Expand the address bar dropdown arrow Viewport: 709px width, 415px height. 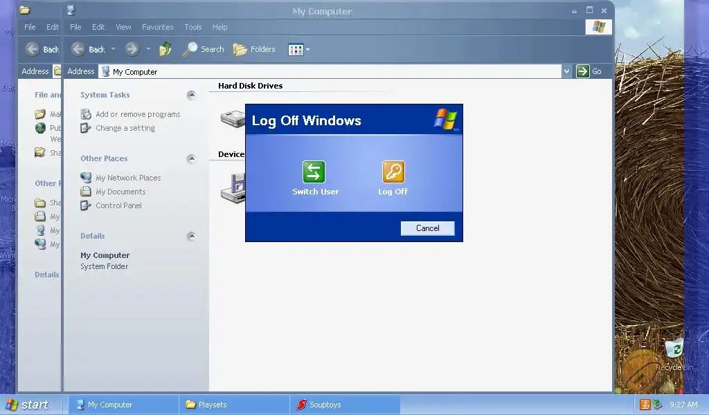tap(566, 71)
